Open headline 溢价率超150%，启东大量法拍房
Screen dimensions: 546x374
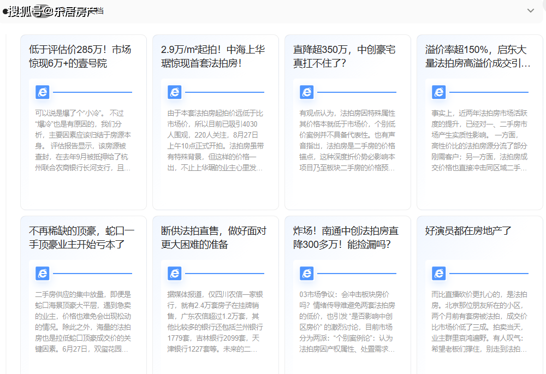point(477,56)
